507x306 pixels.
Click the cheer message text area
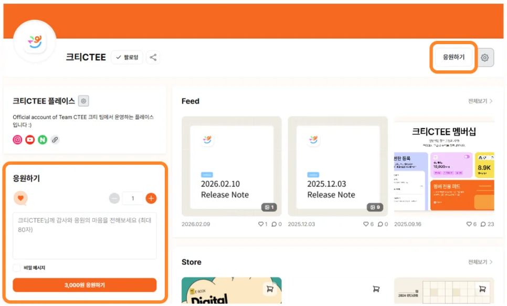pyautogui.click(x=85, y=235)
